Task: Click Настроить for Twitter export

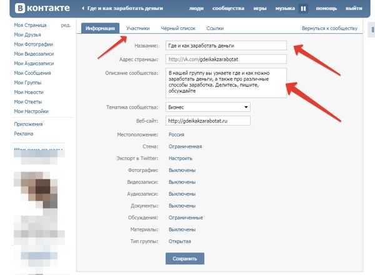Action: pos(181,158)
